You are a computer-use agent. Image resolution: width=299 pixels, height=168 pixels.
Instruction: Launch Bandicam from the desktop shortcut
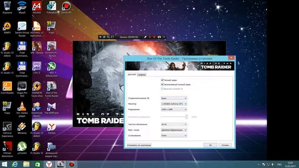click(x=66, y=7)
